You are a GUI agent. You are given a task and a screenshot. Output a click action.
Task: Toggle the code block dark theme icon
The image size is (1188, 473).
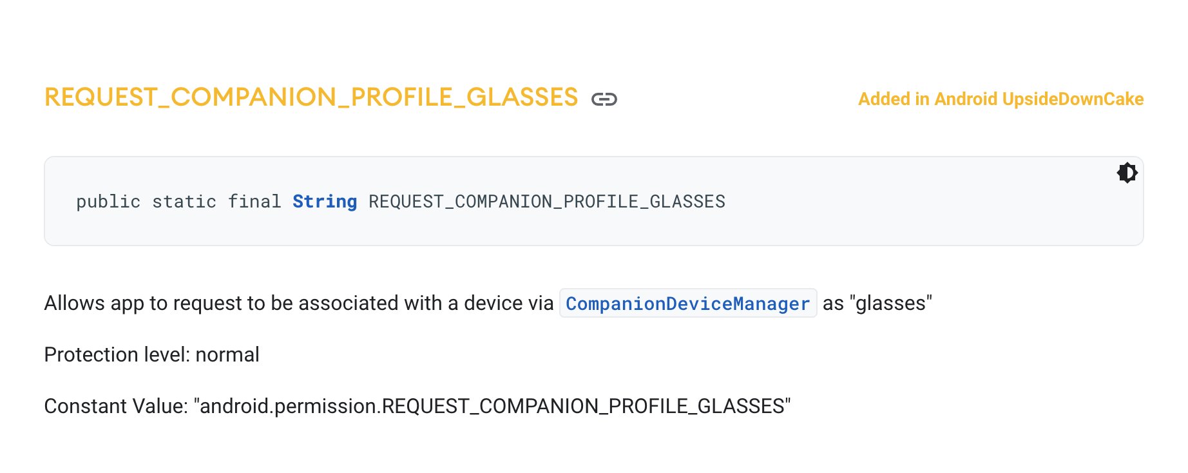point(1127,173)
